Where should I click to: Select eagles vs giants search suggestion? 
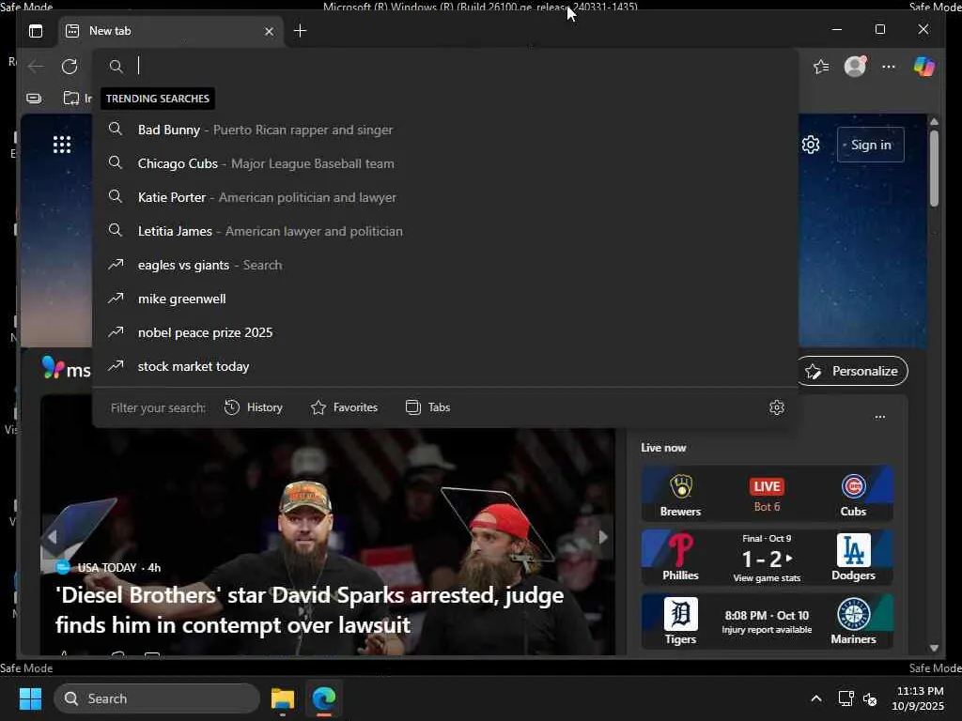coord(445,265)
